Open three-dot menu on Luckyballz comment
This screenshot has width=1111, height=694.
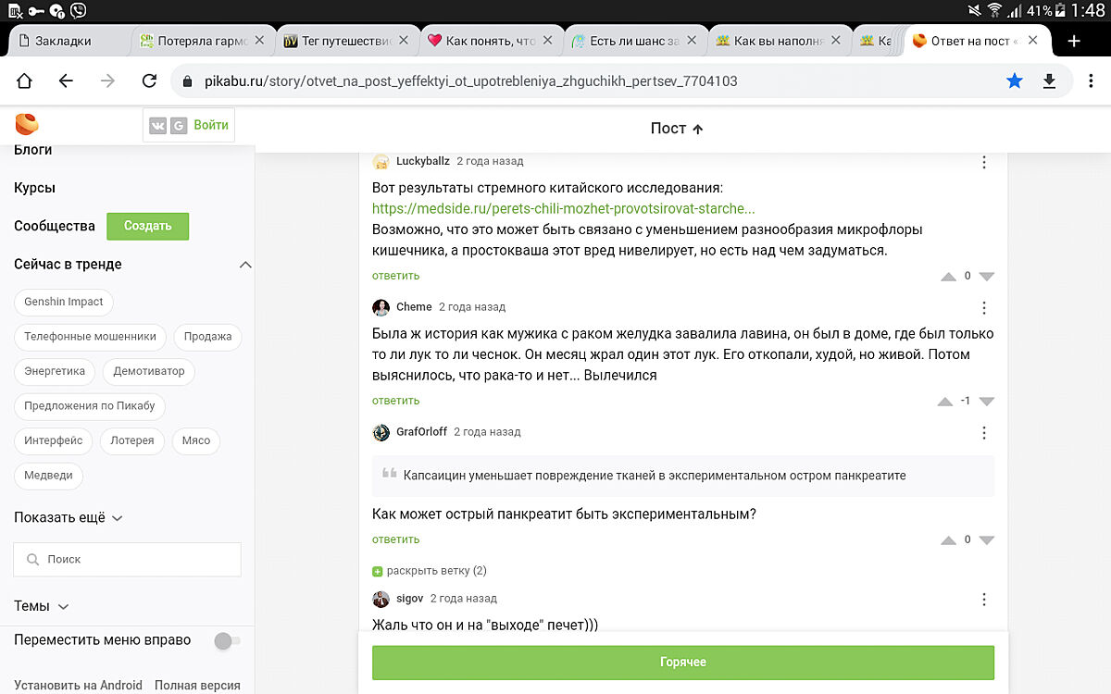point(983,163)
